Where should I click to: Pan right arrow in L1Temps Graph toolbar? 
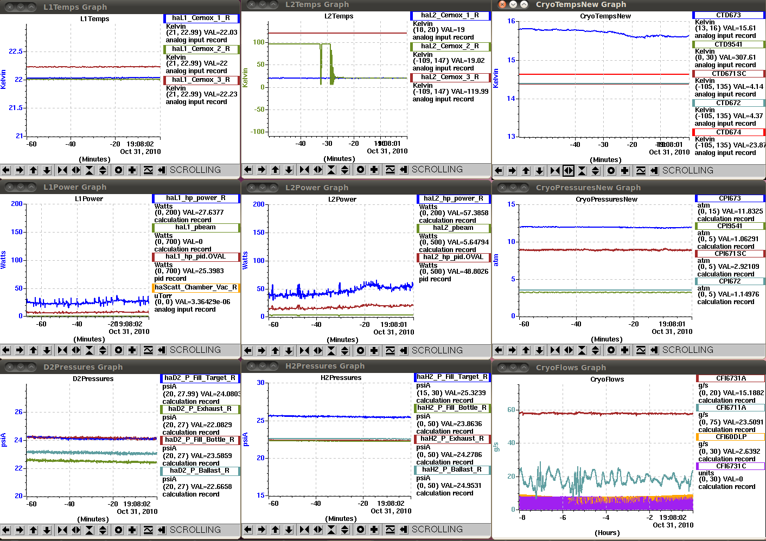pos(20,170)
